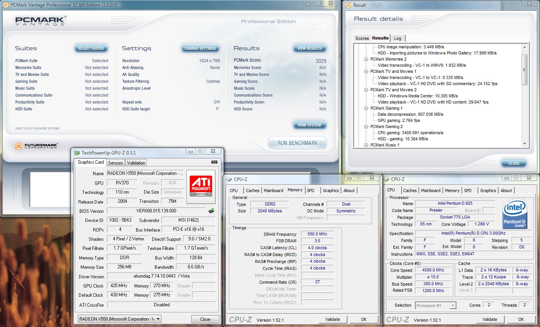Open Caches tab in the CPU-Z processor window
540x327 pixels.
pyautogui.click(x=410, y=191)
